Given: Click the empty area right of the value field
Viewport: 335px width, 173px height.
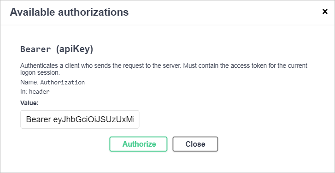Looking at the screenshot, I should click(x=214, y=119).
